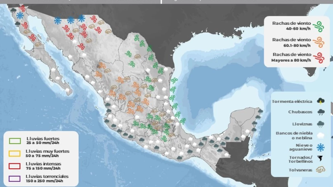333x187 pixels.
Task: Click the 'Lloviznas' label
Action: [x=302, y=124]
